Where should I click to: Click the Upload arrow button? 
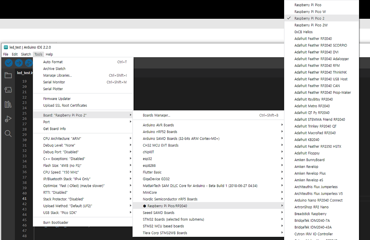coord(19,63)
